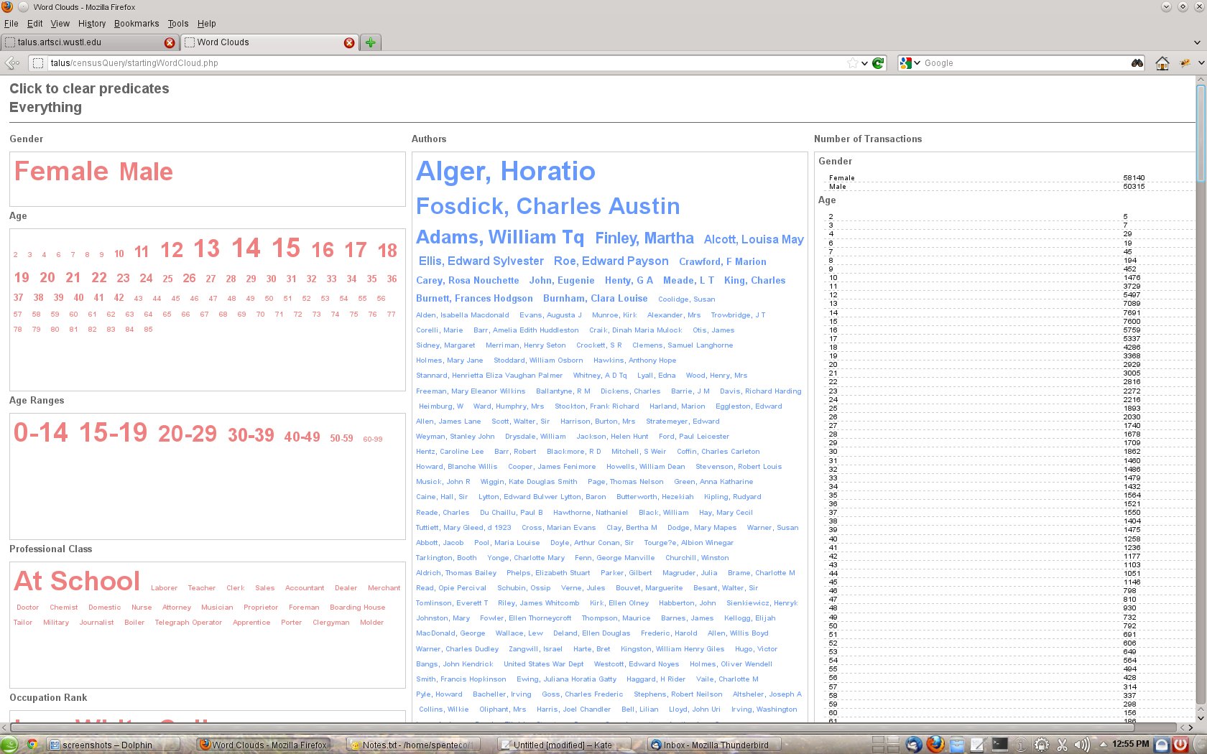Select the Alger, Horatio author link

pyautogui.click(x=505, y=172)
